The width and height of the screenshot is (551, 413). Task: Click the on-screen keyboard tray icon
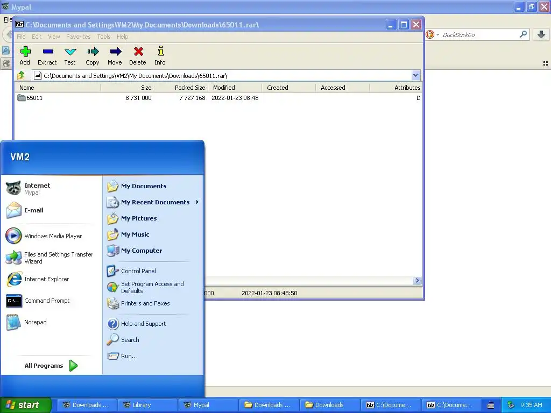[x=491, y=405]
